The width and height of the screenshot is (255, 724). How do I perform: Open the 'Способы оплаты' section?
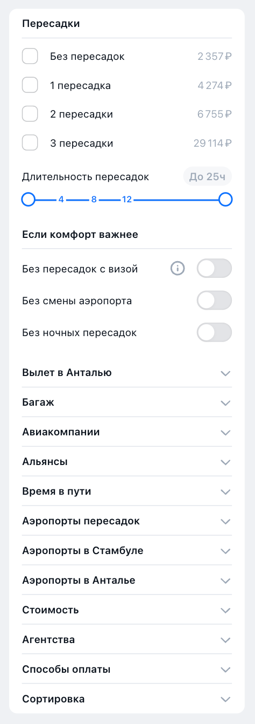(127, 670)
